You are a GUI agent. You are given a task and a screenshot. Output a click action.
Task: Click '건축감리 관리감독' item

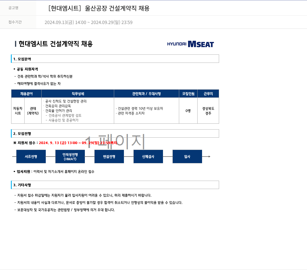pos(57,106)
